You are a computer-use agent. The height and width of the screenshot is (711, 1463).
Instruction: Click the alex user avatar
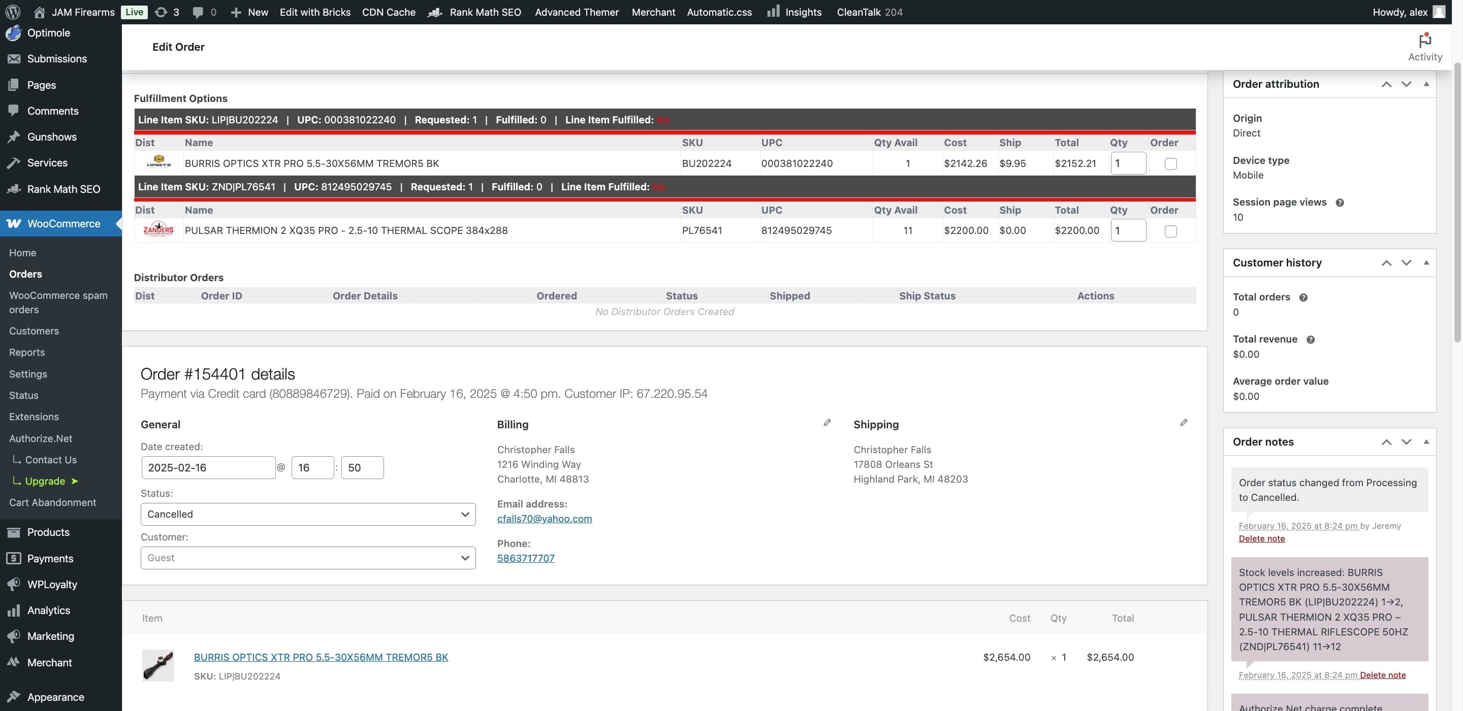(1439, 12)
